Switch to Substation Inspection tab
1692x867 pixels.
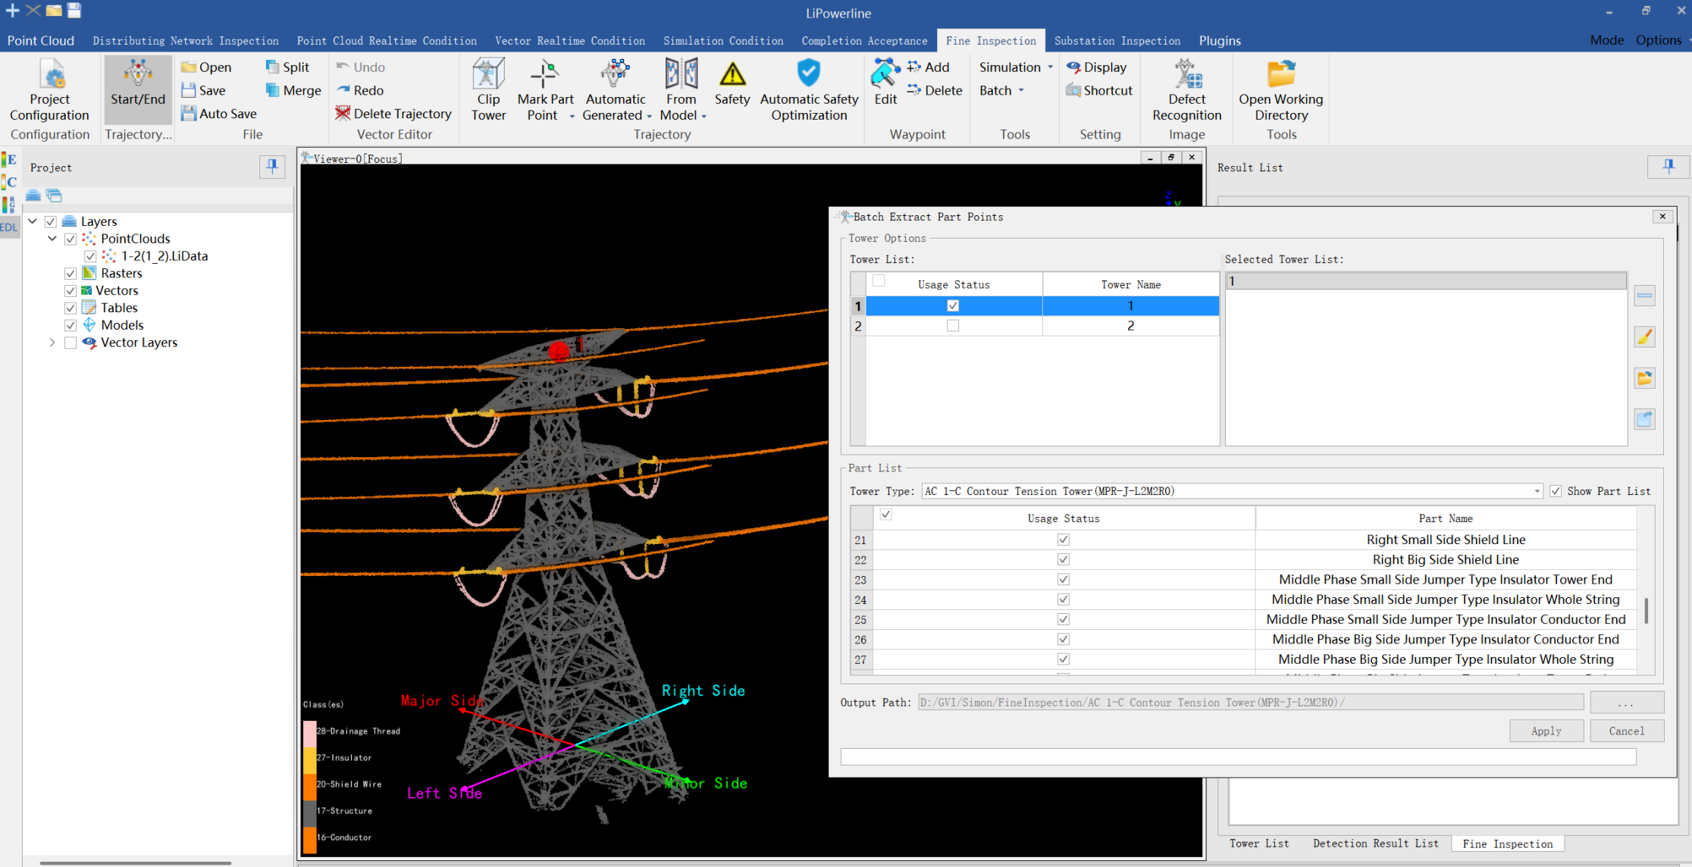1117,41
